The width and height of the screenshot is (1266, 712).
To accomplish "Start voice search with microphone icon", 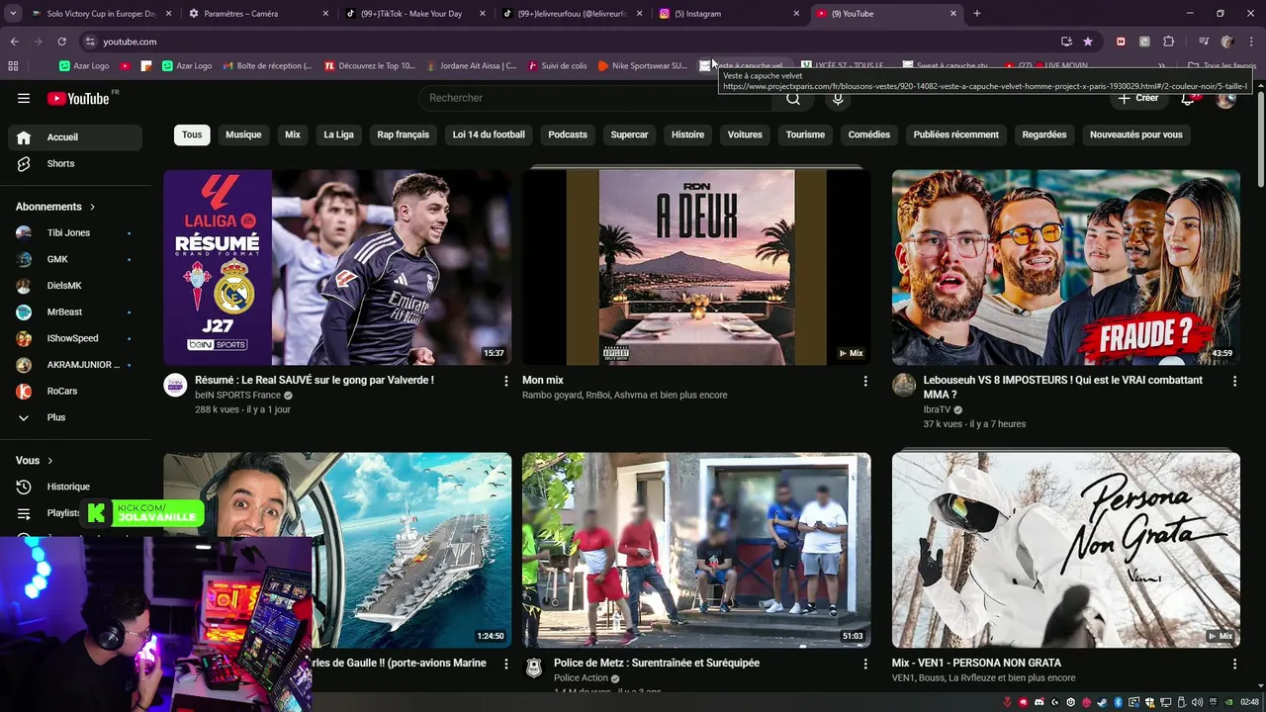I will pos(838,98).
